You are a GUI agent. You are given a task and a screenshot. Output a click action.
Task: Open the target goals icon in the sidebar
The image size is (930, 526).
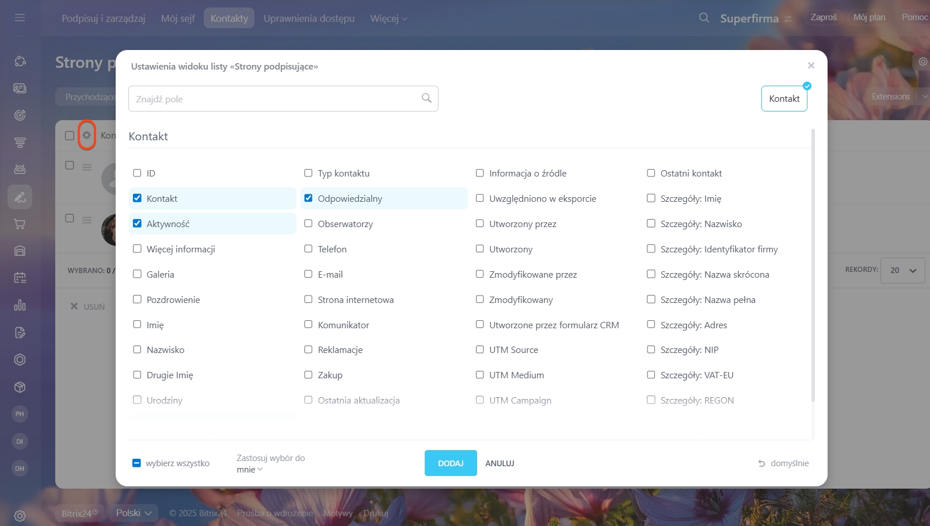point(20,115)
